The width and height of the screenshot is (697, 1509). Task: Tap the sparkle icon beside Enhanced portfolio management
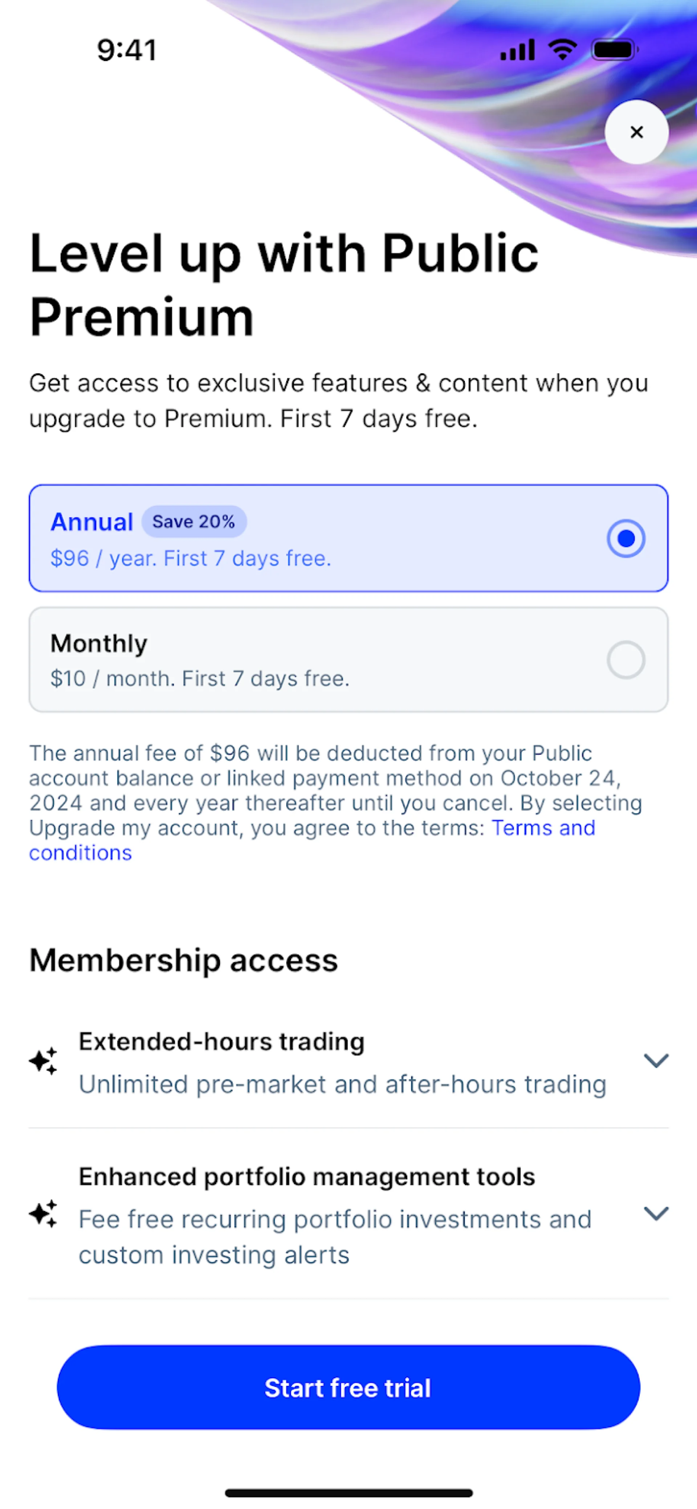[x=43, y=1213]
